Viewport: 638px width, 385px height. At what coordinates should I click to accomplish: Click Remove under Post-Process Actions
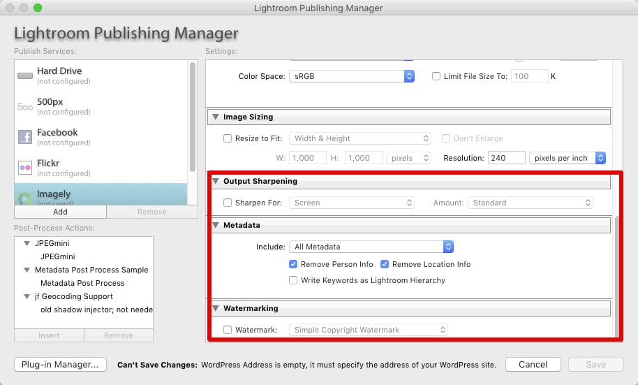click(x=119, y=335)
